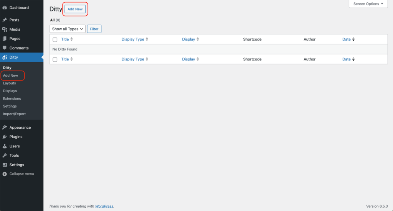Click the Appearance paintbrush icon
This screenshot has width=393, height=211.
[5, 127]
